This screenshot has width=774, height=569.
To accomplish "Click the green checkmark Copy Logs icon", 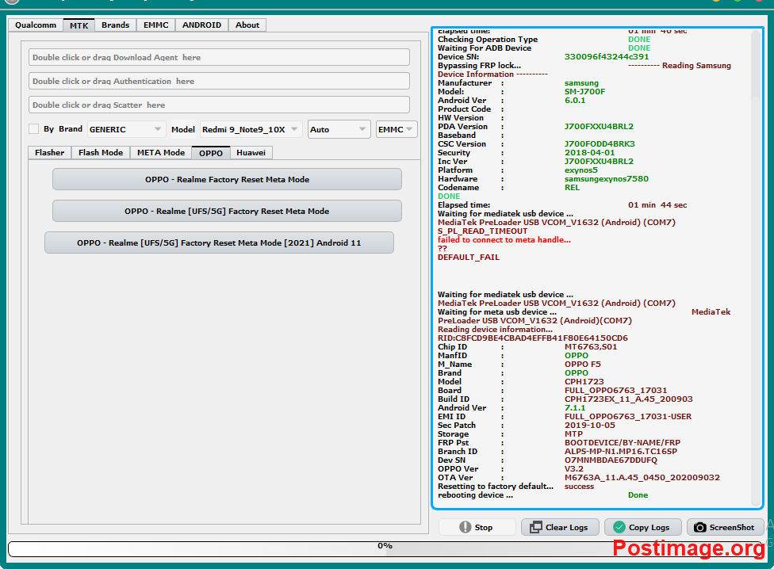I will pyautogui.click(x=619, y=527).
